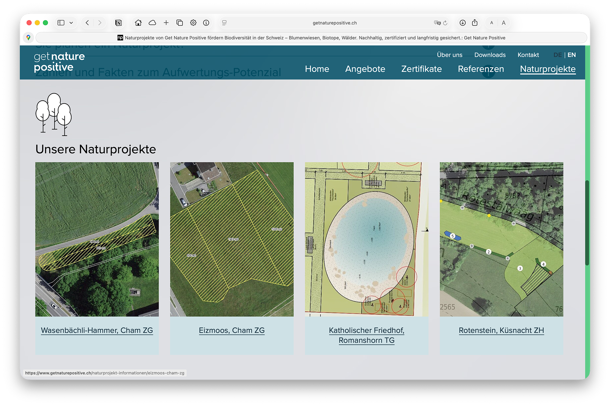Open the Eizmoos, Cham ZG link

pos(232,330)
